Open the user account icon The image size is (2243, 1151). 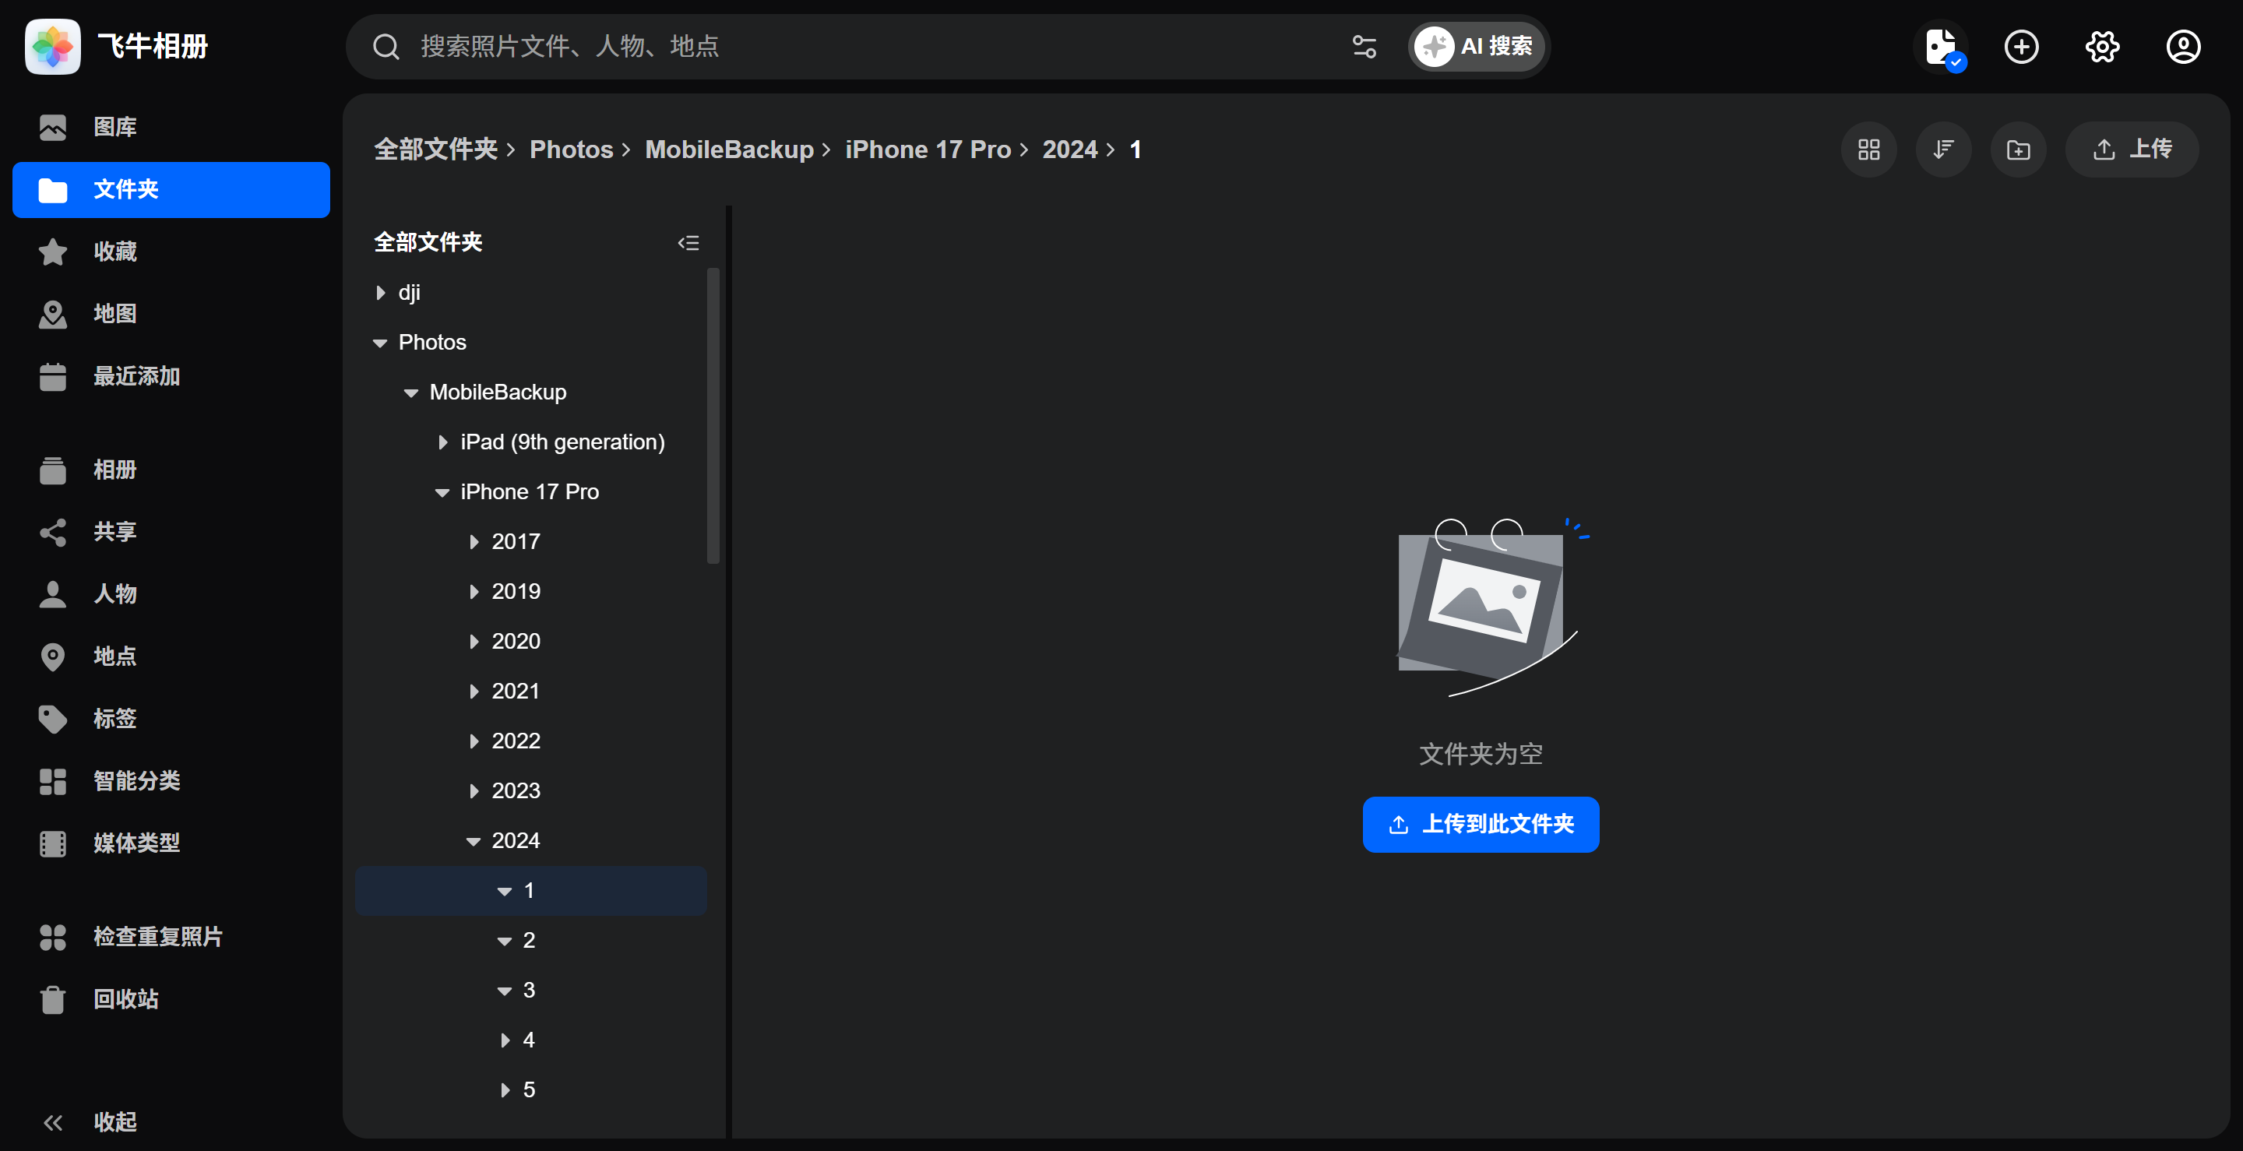pyautogui.click(x=2183, y=47)
